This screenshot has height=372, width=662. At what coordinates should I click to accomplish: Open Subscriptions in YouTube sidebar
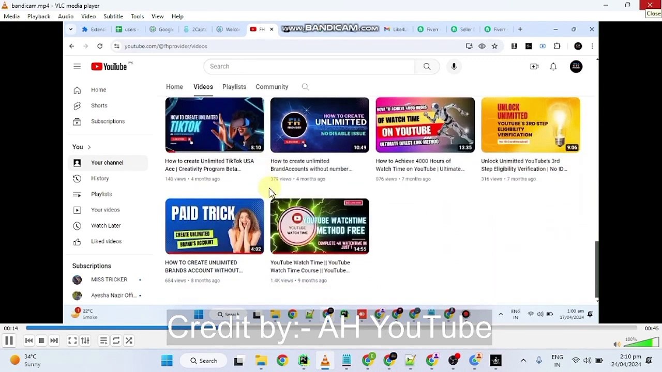[x=108, y=121]
